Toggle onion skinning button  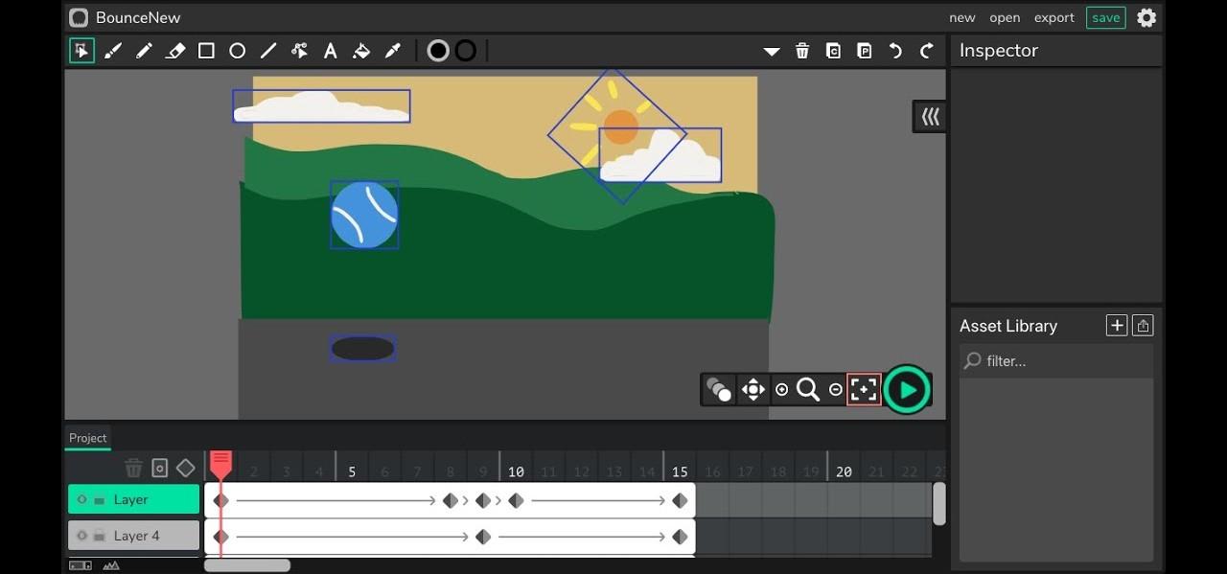click(719, 389)
